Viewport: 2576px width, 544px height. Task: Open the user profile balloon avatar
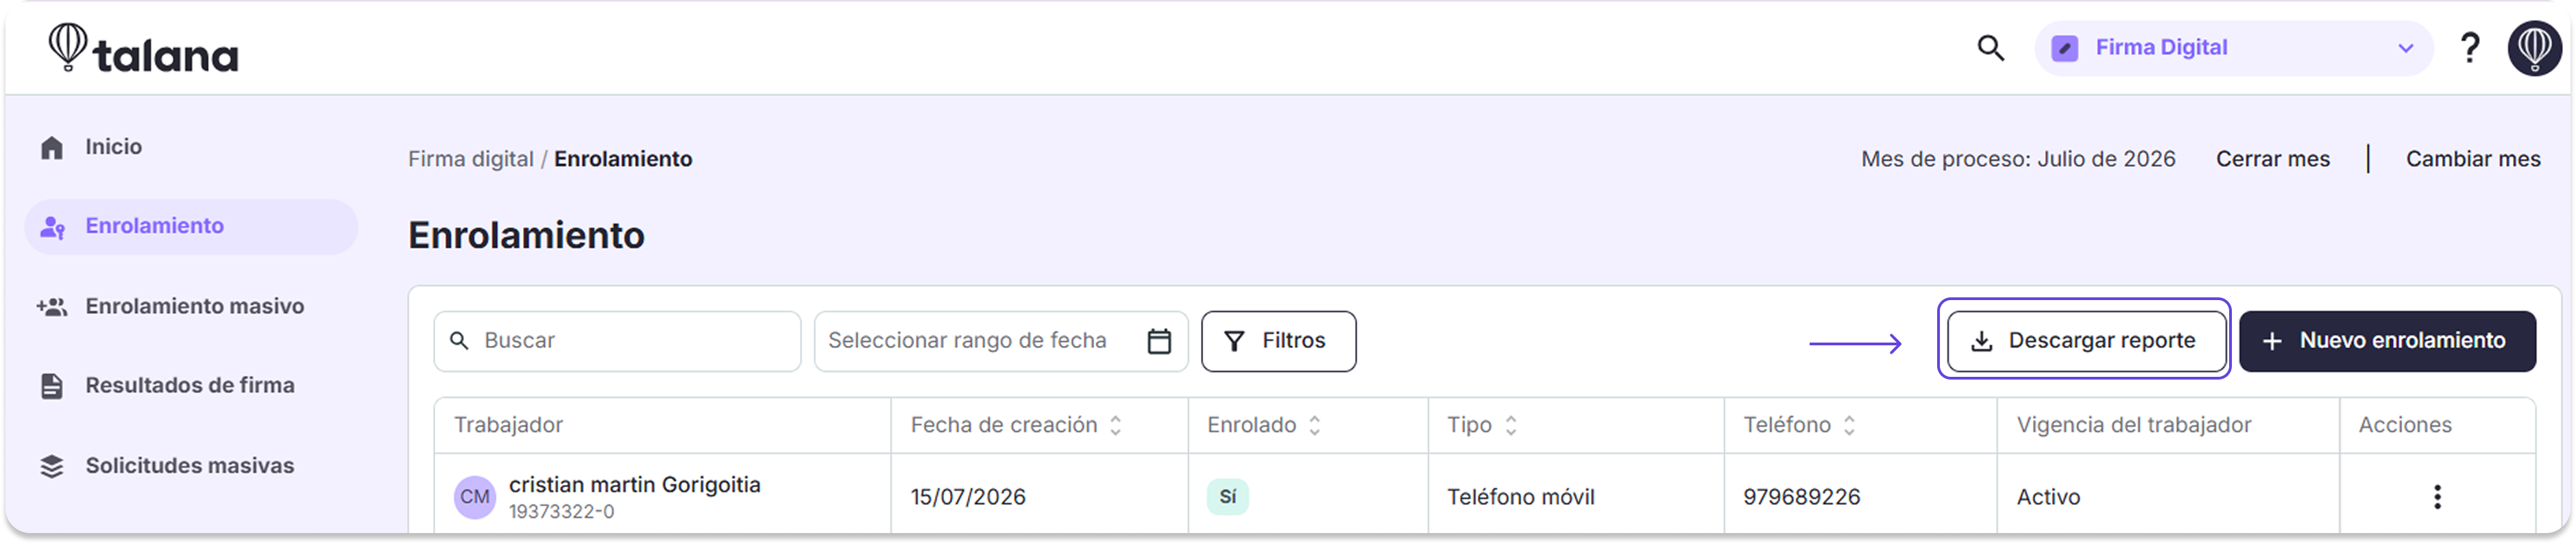click(2534, 48)
